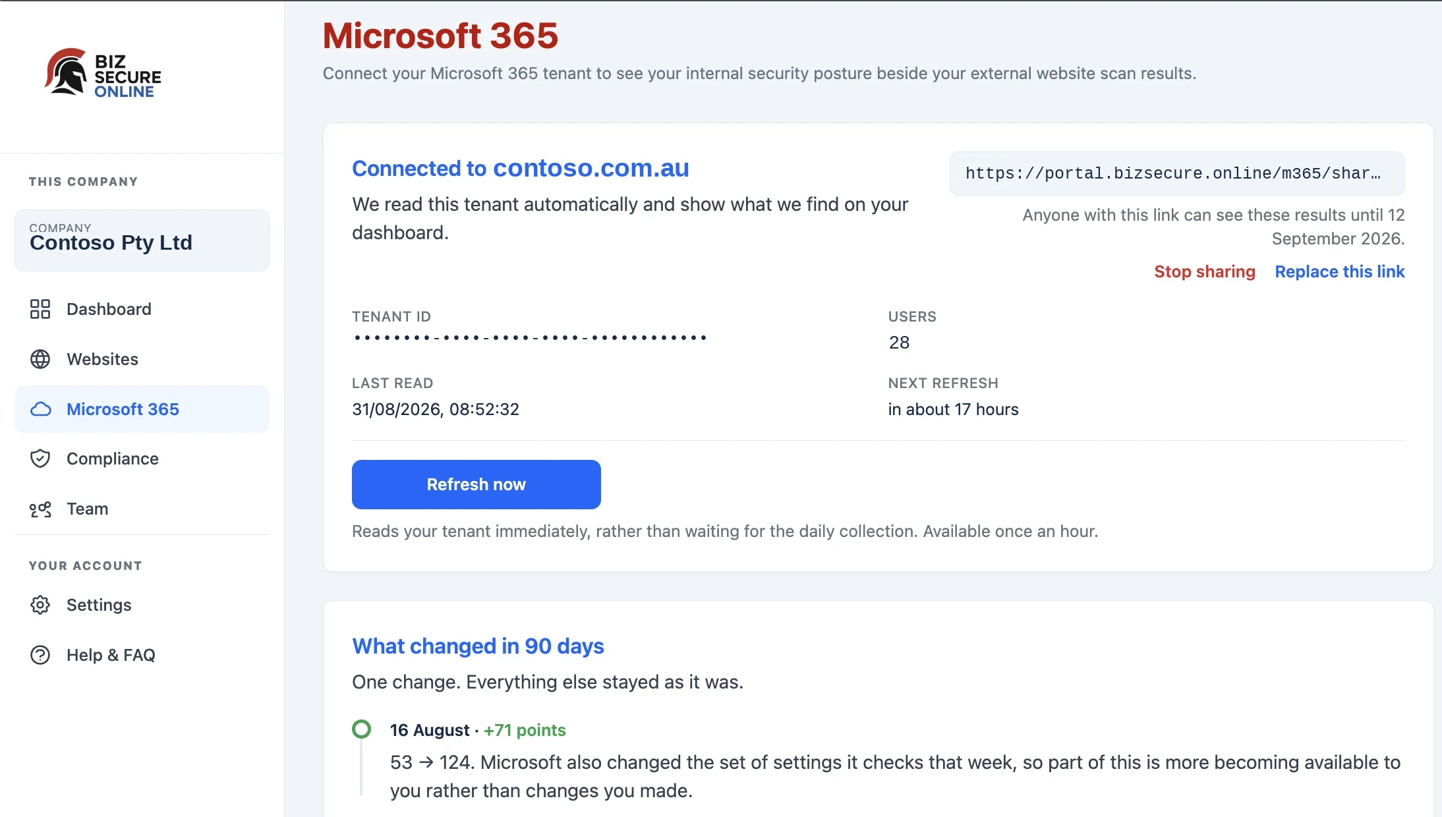Click the Dashboard grid icon
1442x817 pixels.
coord(40,309)
